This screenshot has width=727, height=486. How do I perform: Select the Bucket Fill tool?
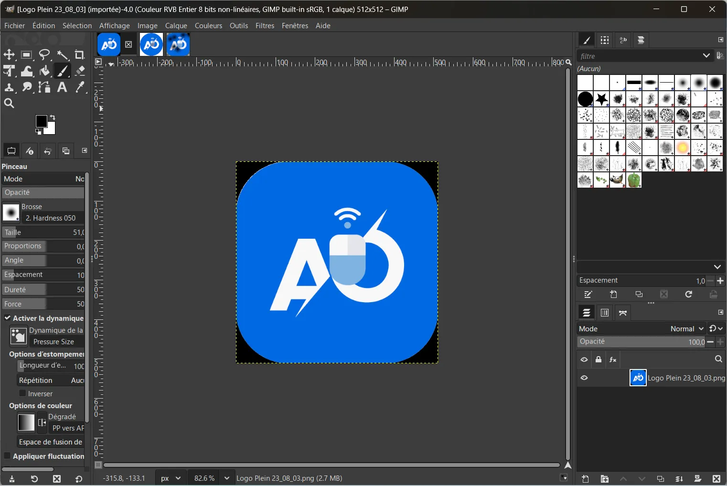click(44, 71)
